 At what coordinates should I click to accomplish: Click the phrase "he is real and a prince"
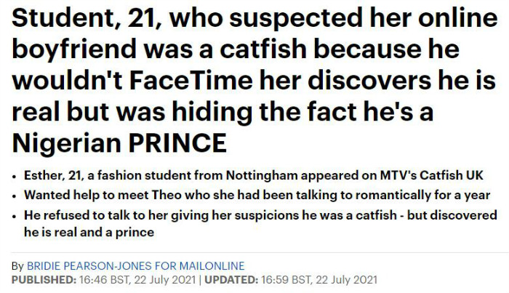point(89,233)
